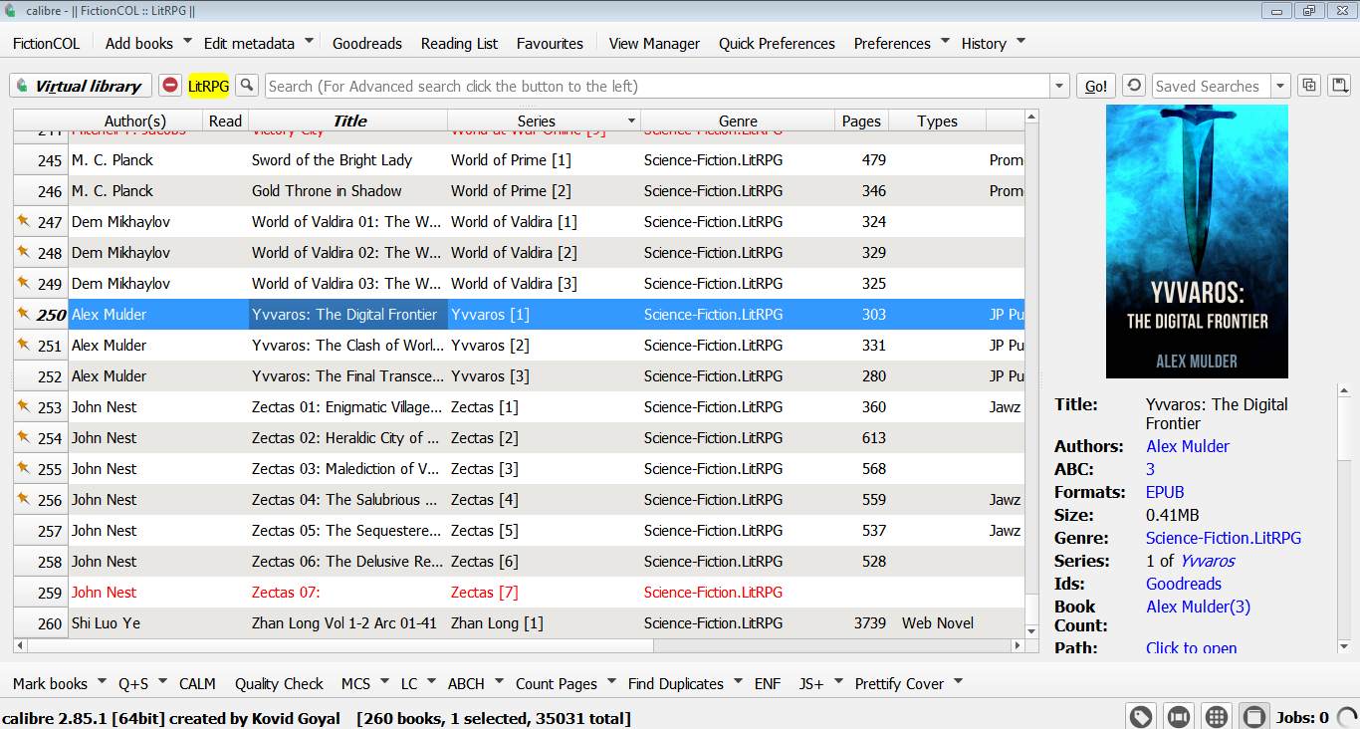Toggle the Cover grid view
Screen dimensions: 1360x729
pyautogui.click(x=1216, y=716)
